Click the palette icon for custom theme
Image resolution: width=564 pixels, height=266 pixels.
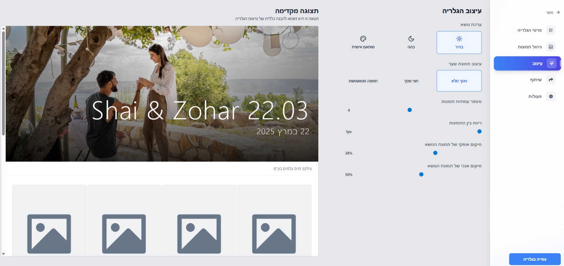(x=363, y=39)
